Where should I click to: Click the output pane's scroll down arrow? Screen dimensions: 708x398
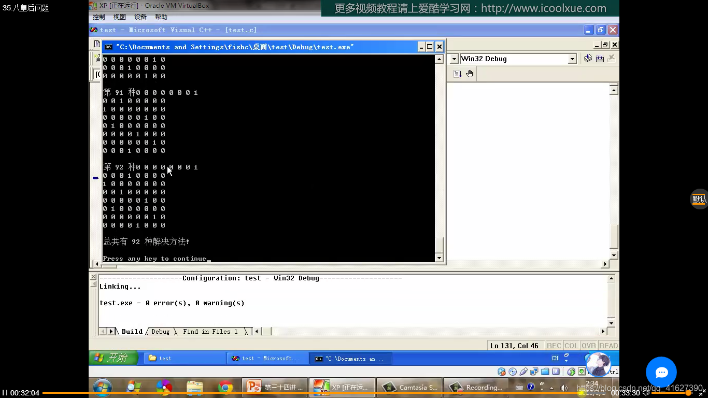pos(611,323)
